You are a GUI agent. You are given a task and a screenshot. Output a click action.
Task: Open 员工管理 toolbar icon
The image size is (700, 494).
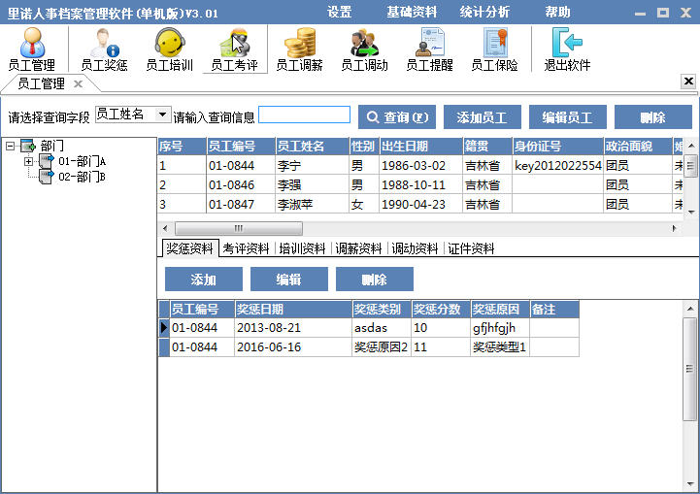(32, 49)
